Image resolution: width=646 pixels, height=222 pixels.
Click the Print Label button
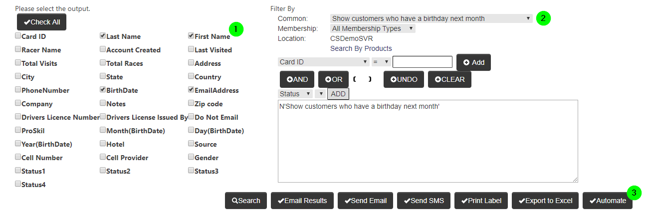481,201
